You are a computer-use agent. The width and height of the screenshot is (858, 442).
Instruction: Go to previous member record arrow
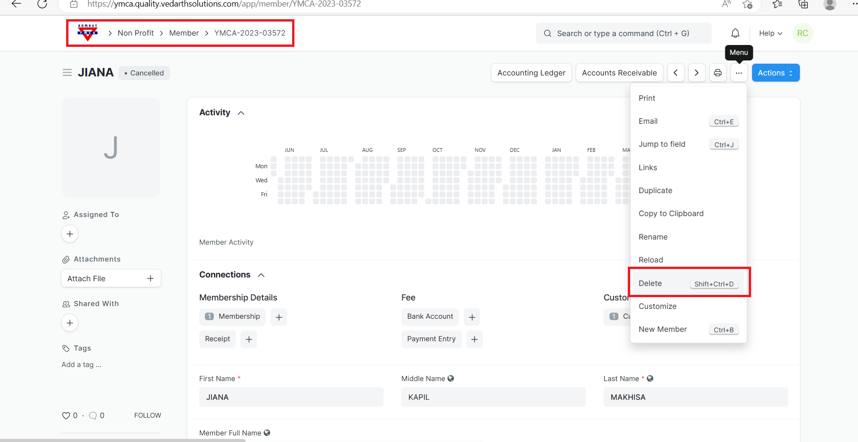point(676,73)
